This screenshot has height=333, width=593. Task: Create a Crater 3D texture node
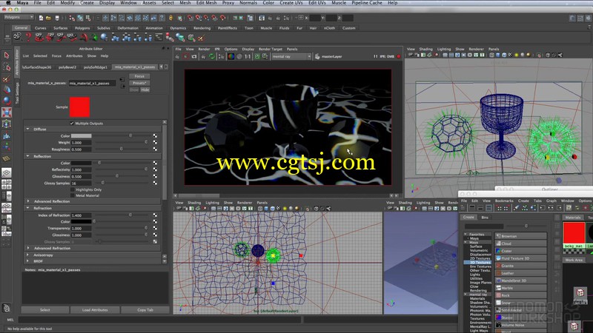pos(521,251)
